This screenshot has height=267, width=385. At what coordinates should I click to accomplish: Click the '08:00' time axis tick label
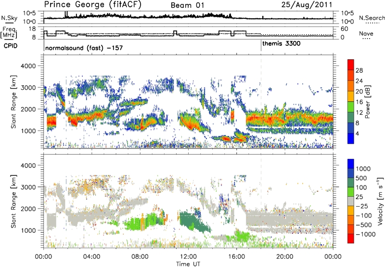[x=140, y=256]
